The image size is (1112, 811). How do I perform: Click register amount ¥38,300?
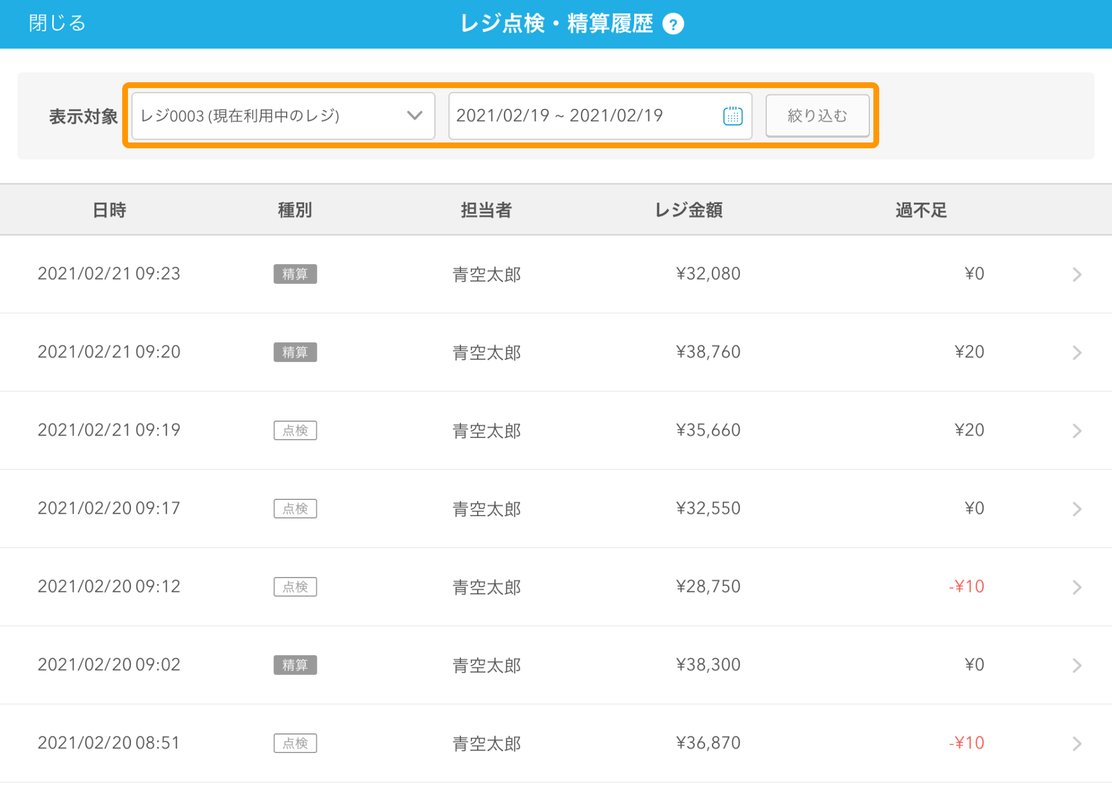(708, 664)
